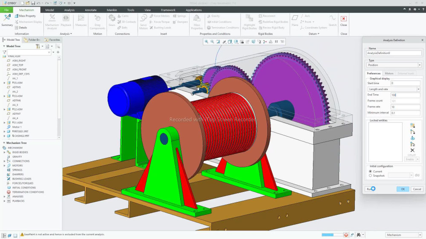Switch to the Annotate ribbon tab
The image size is (426, 239).
coord(91,10)
